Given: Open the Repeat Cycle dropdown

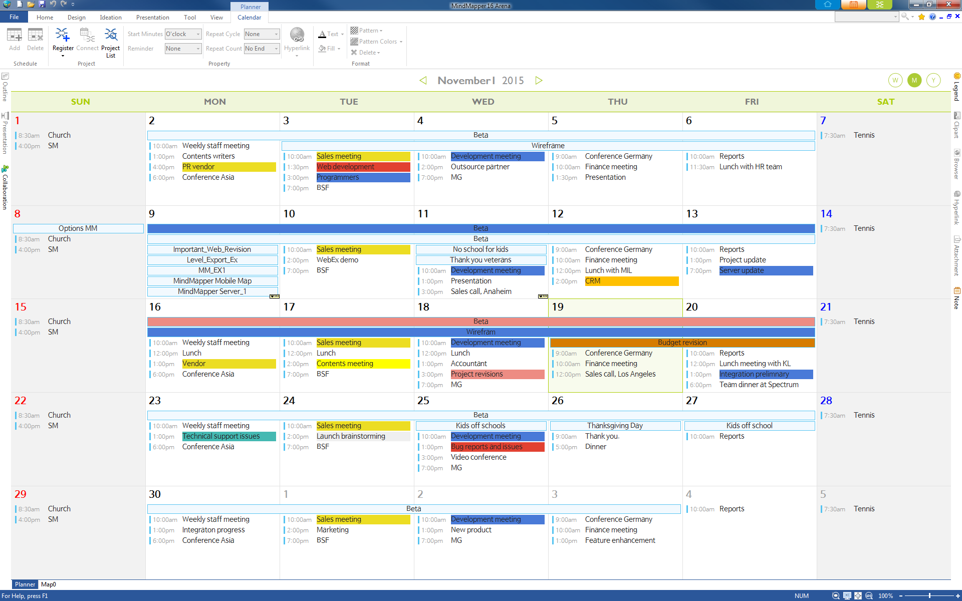Looking at the screenshot, I should click(x=262, y=34).
